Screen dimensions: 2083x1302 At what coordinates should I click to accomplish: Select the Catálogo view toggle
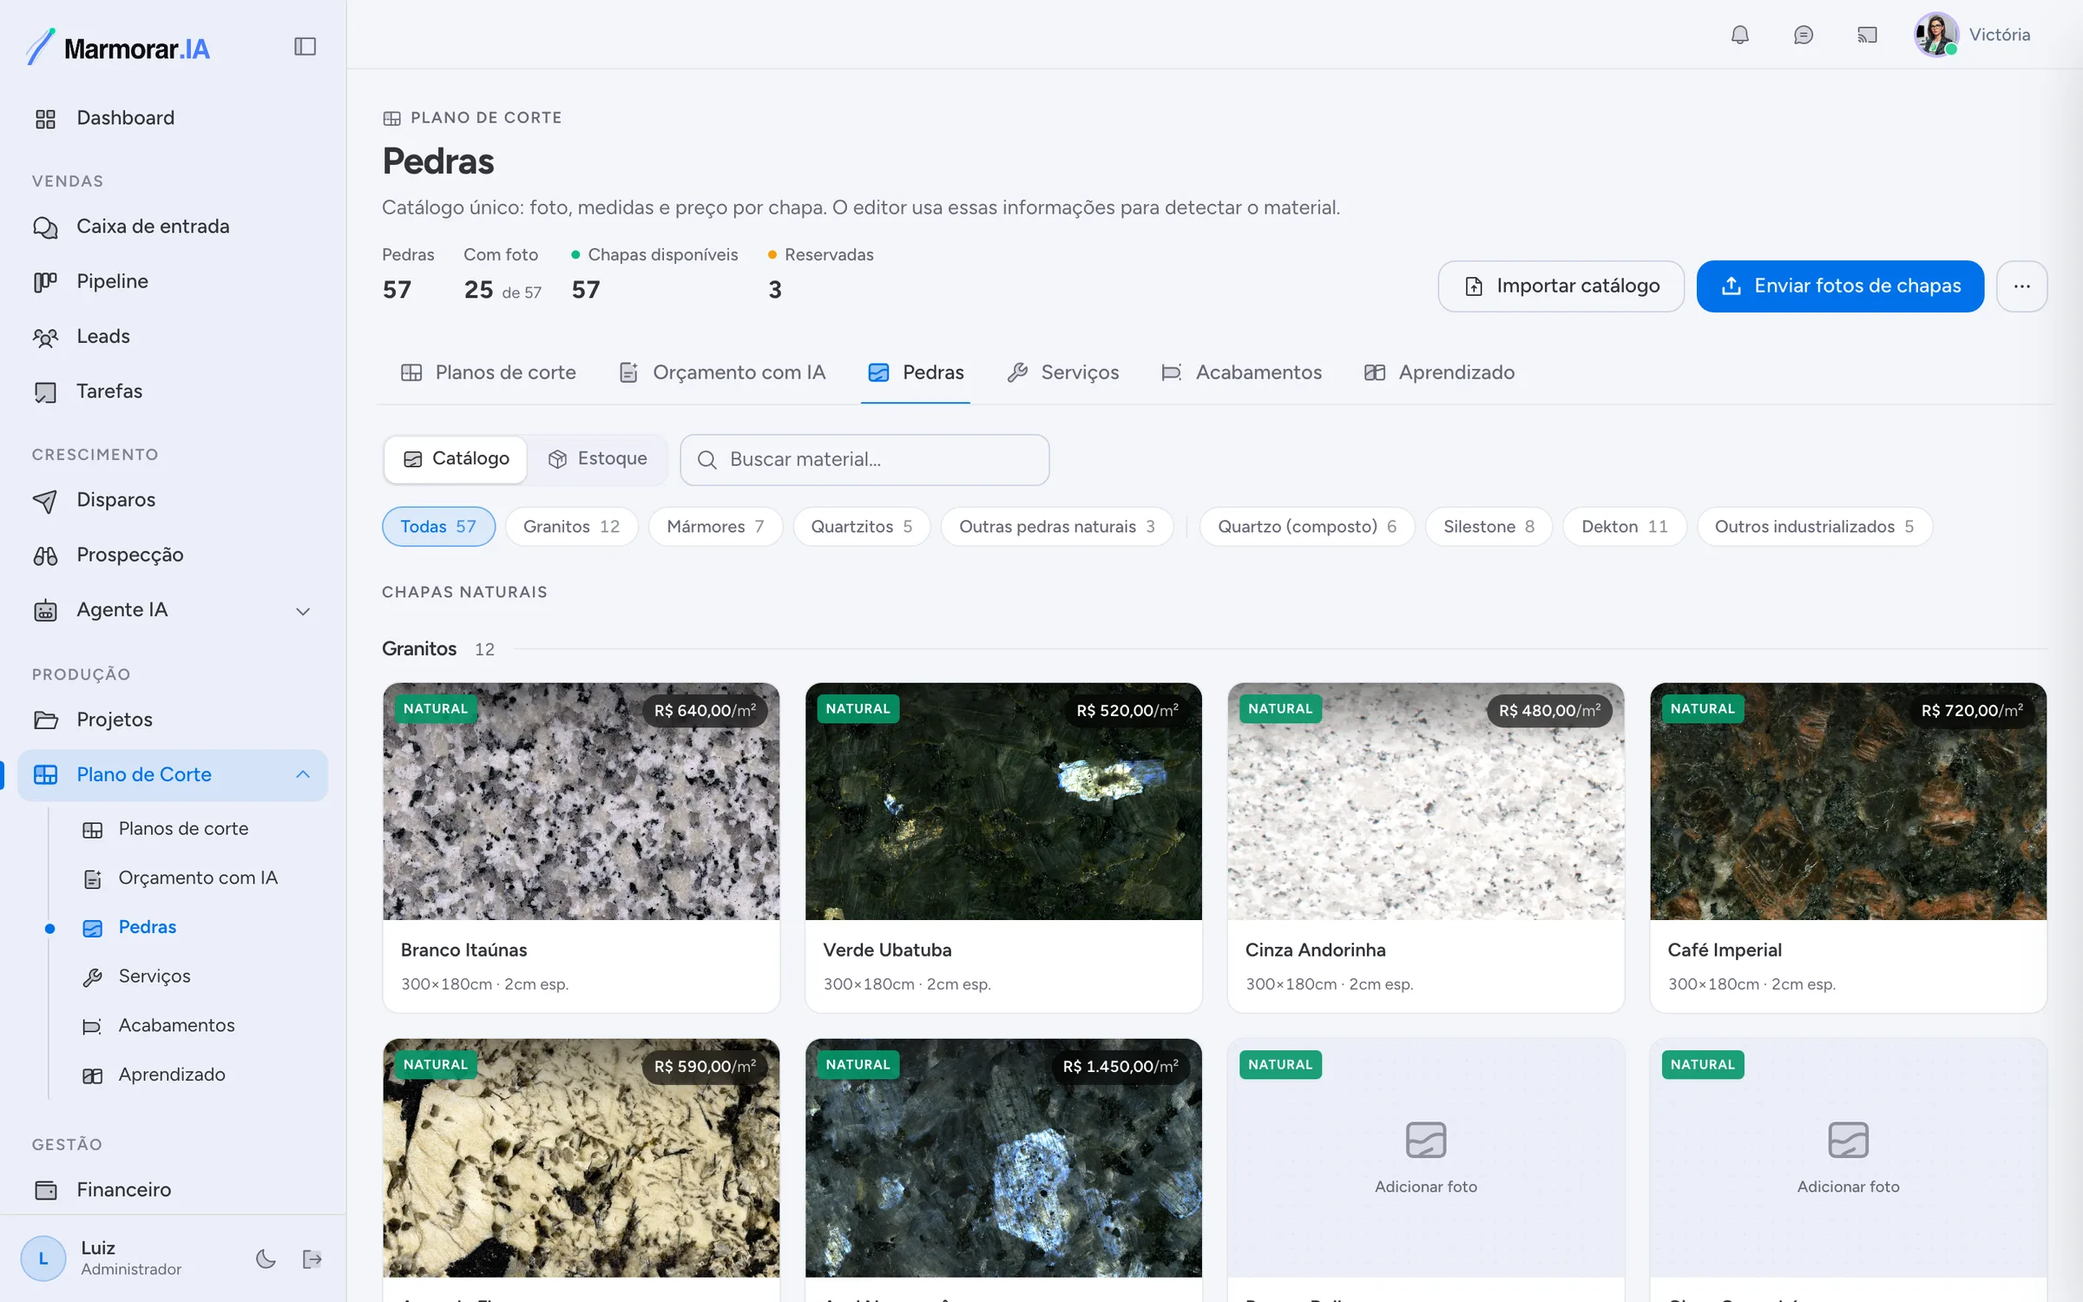click(456, 459)
